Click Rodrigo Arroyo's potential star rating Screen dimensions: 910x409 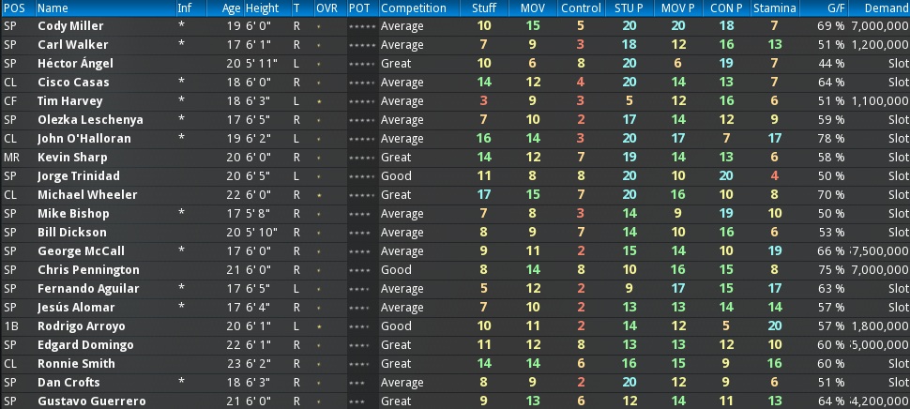point(361,326)
